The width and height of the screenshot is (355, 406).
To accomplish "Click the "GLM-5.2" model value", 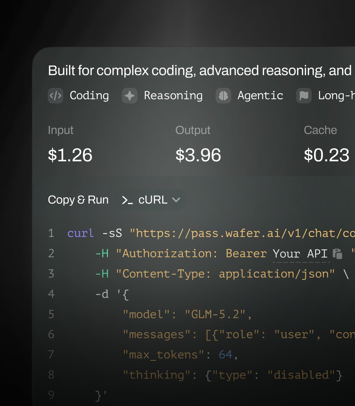I will tap(215, 314).
